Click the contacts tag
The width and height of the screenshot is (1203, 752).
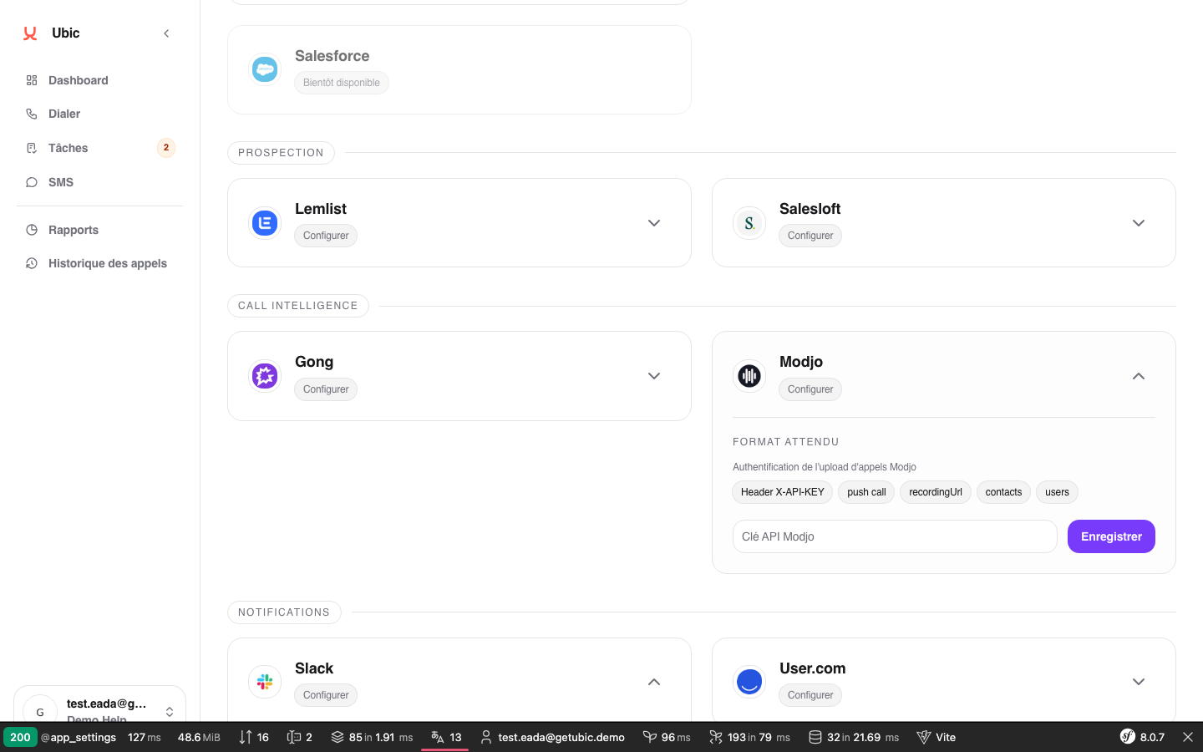coord(1003,492)
